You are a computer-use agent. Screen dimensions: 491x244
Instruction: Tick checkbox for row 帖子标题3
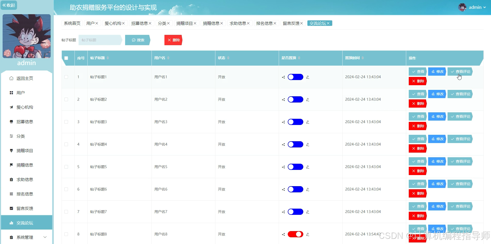[x=66, y=122]
